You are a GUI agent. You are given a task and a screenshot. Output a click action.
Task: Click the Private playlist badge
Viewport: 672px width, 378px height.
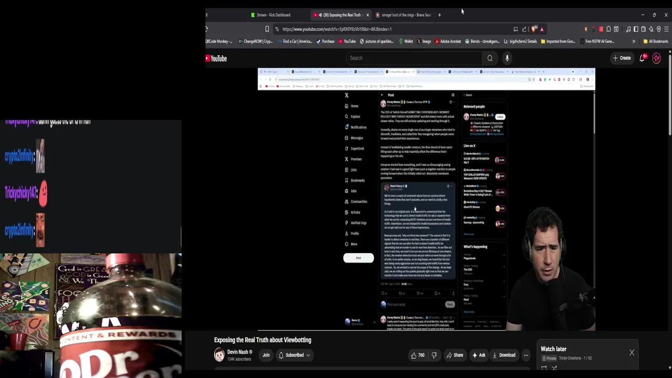(549, 358)
